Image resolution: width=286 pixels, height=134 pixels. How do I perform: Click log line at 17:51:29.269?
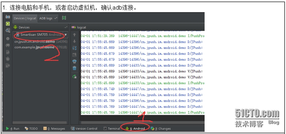(x=142, y=36)
